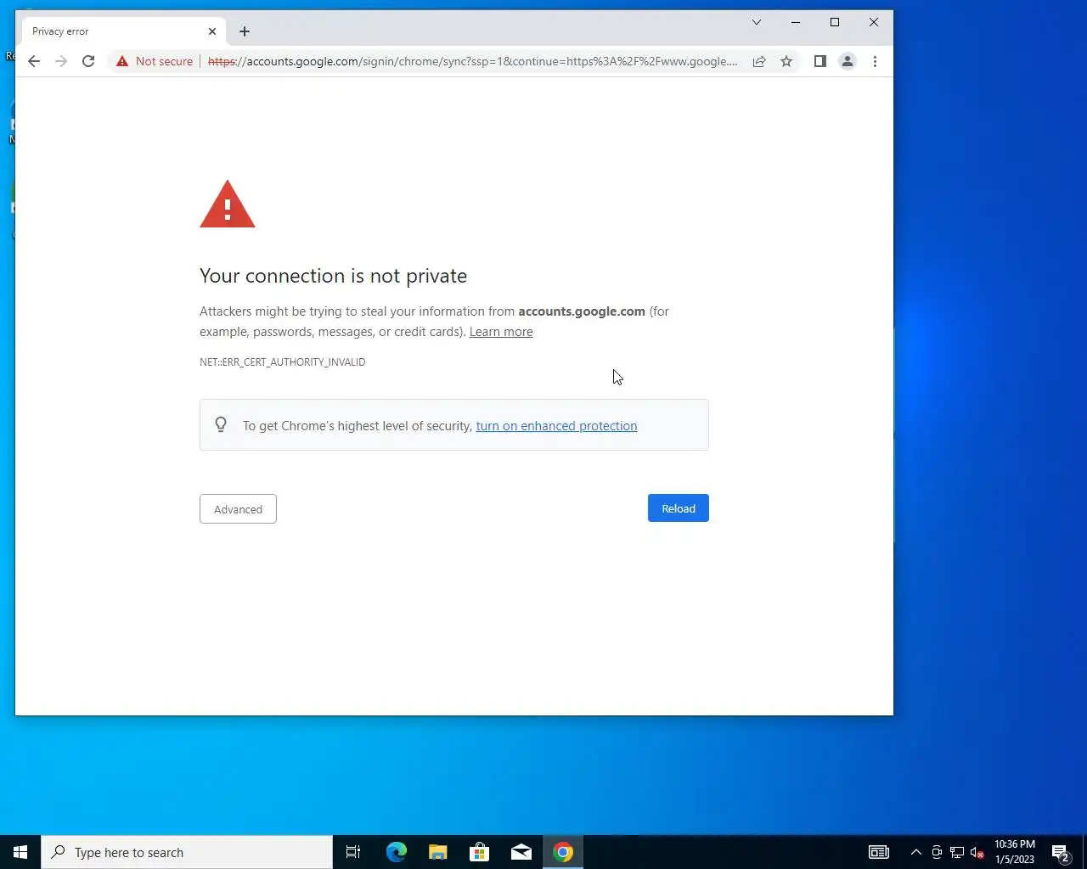Viewport: 1087px width, 869px height.
Task: Click the NET::ERR_CERT_AUTHORITY_INVALID error code
Action: click(283, 362)
